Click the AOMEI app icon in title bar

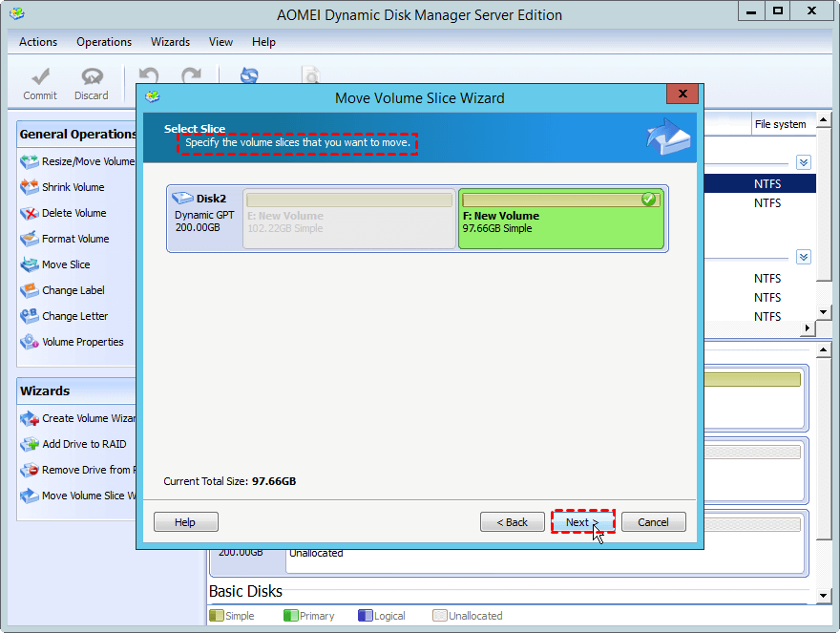[x=17, y=13]
